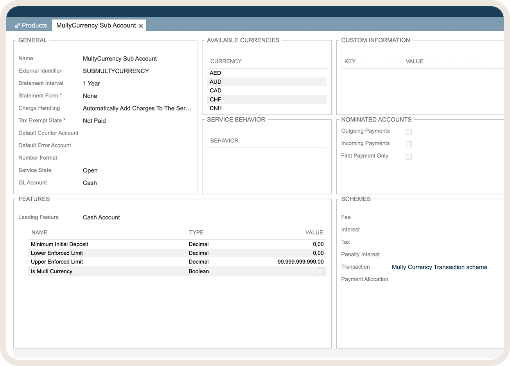Click the Statement Interval value 1 Year
The image size is (510, 366).
92,83
